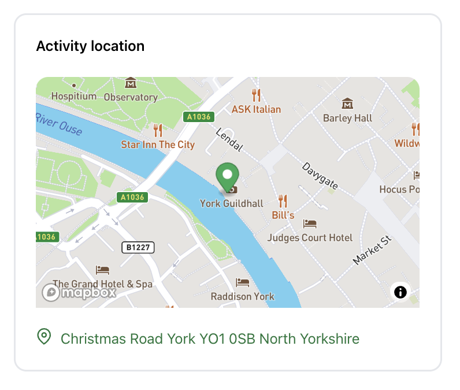Open the map info attribution button

[400, 292]
